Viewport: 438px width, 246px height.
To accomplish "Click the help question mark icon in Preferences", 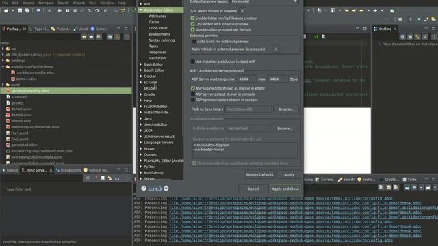I will pos(144,189).
